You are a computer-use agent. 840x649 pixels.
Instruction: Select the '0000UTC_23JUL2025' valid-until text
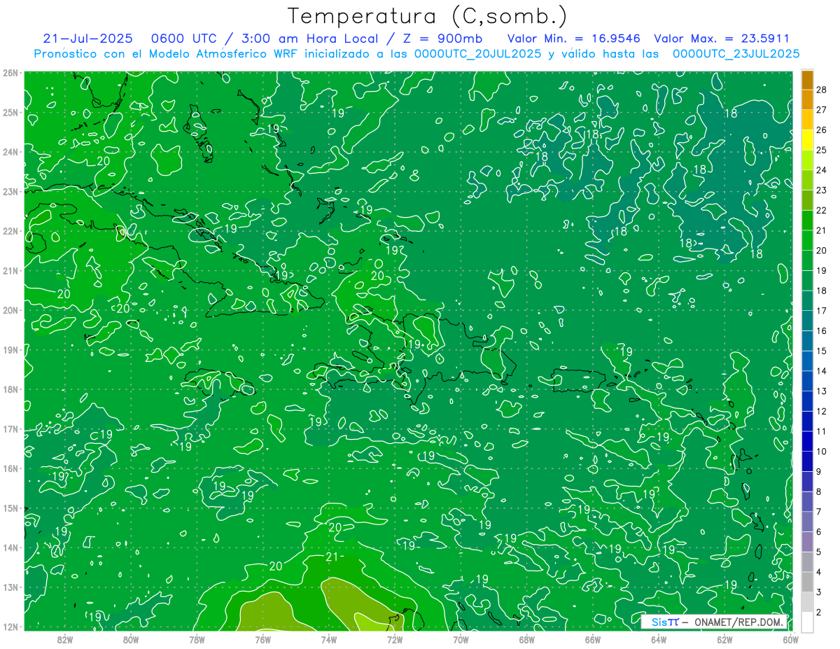[x=736, y=53]
